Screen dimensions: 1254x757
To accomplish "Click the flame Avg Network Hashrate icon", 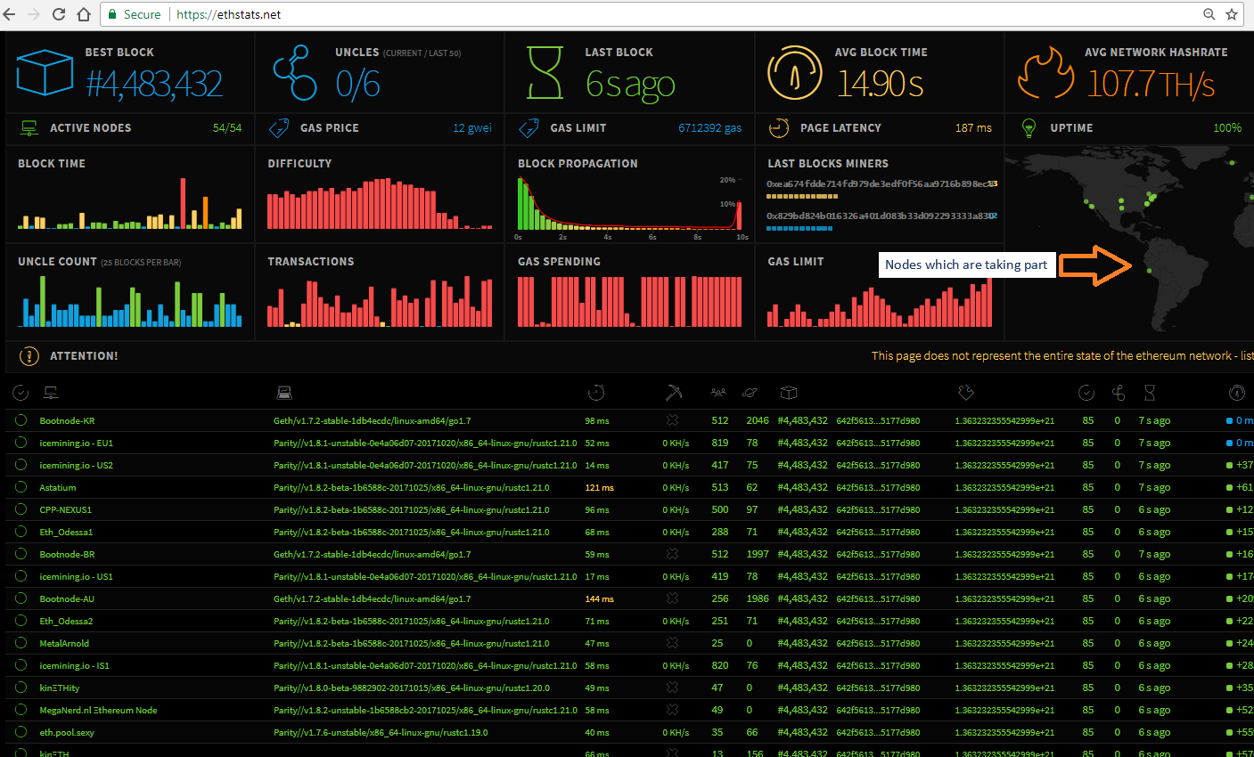I will [x=1045, y=73].
